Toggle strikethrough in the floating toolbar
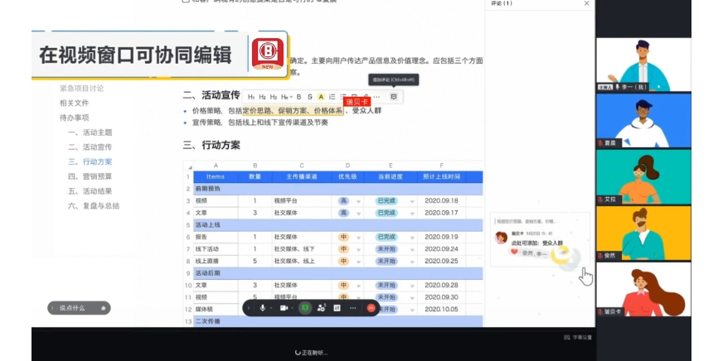Viewport: 723px width, 361px height. click(309, 97)
